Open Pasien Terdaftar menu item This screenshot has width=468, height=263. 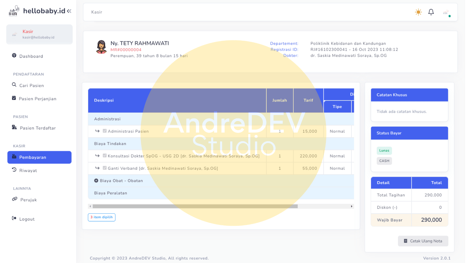click(37, 128)
